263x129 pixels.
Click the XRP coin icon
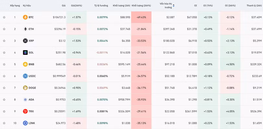(x=25, y=41)
